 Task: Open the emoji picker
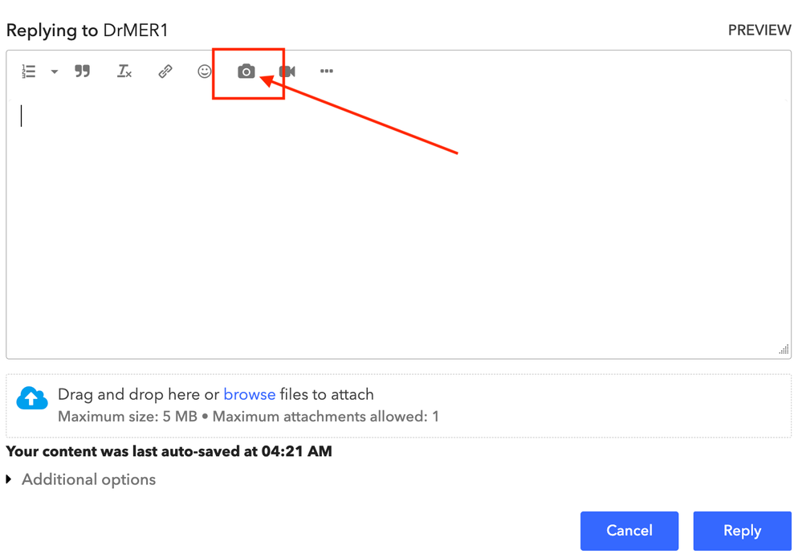coord(205,71)
